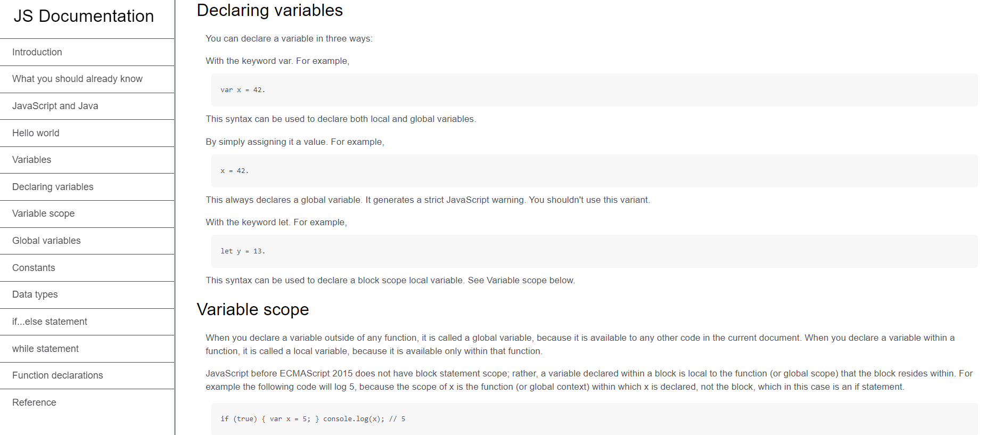994x435 pixels.
Task: Open the Introduction section
Action: tap(37, 52)
